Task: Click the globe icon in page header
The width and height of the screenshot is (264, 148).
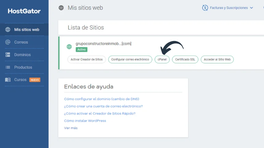Action: [x=61, y=8]
